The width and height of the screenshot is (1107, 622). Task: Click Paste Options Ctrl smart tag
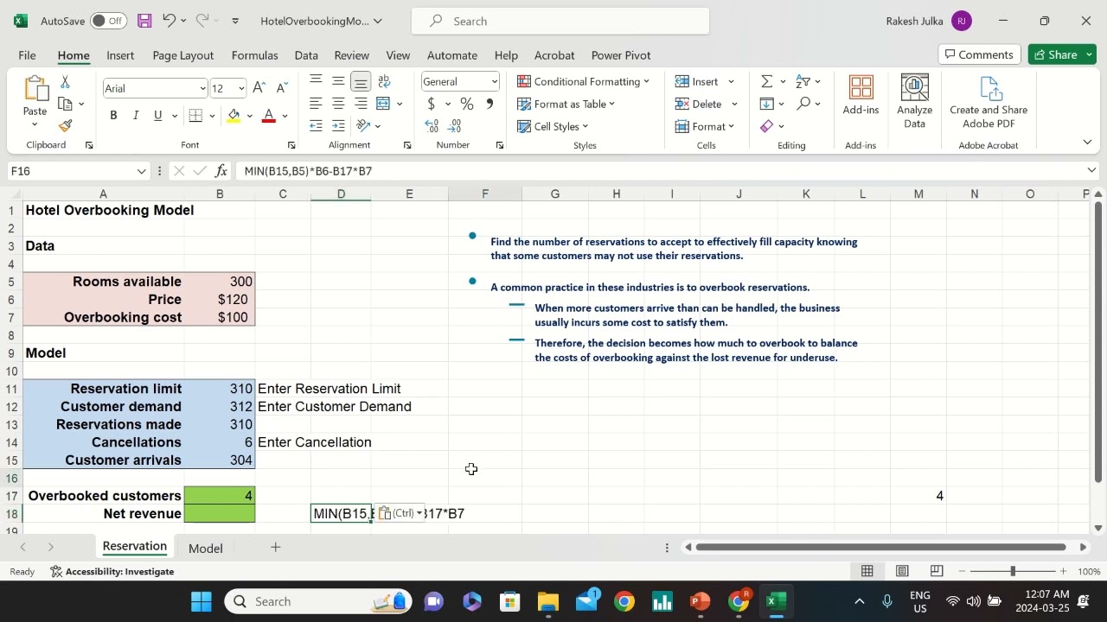tap(400, 513)
